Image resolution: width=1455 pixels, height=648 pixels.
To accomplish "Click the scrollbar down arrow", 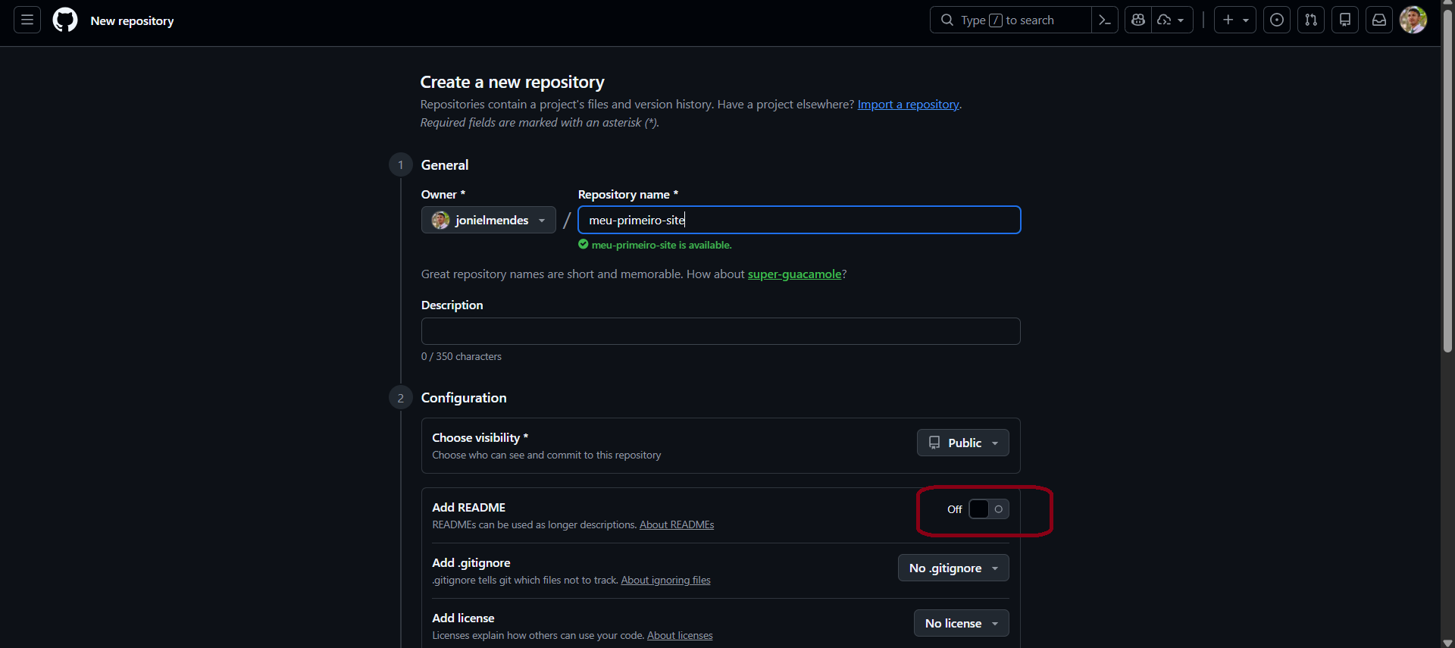I will click(x=1447, y=643).
